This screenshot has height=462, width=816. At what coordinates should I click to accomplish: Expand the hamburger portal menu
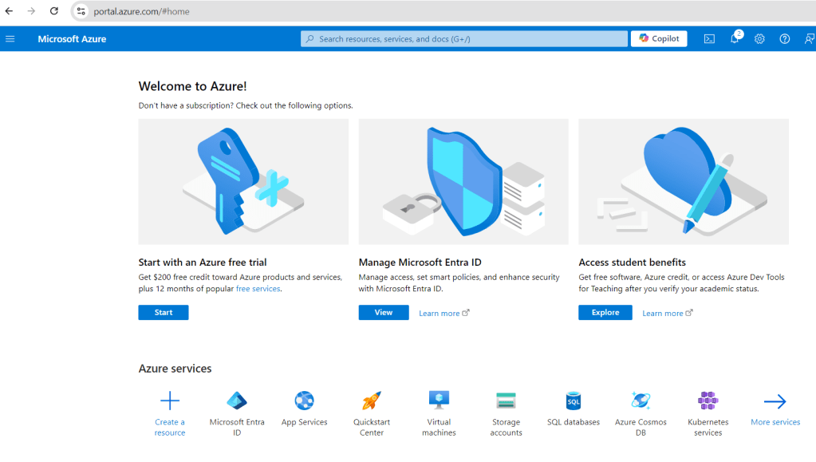(x=10, y=39)
